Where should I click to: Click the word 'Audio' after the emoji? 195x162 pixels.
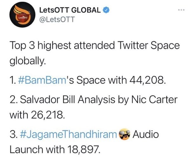[146, 134]
